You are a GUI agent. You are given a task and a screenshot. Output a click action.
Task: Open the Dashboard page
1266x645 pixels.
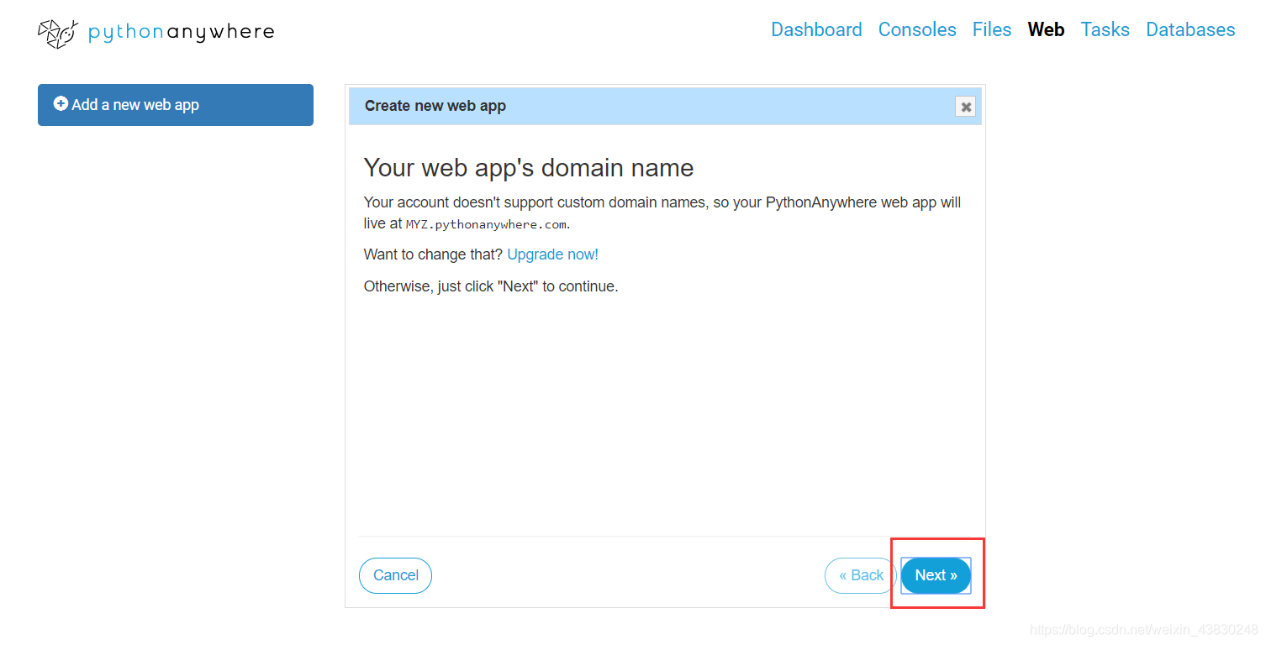tap(816, 29)
